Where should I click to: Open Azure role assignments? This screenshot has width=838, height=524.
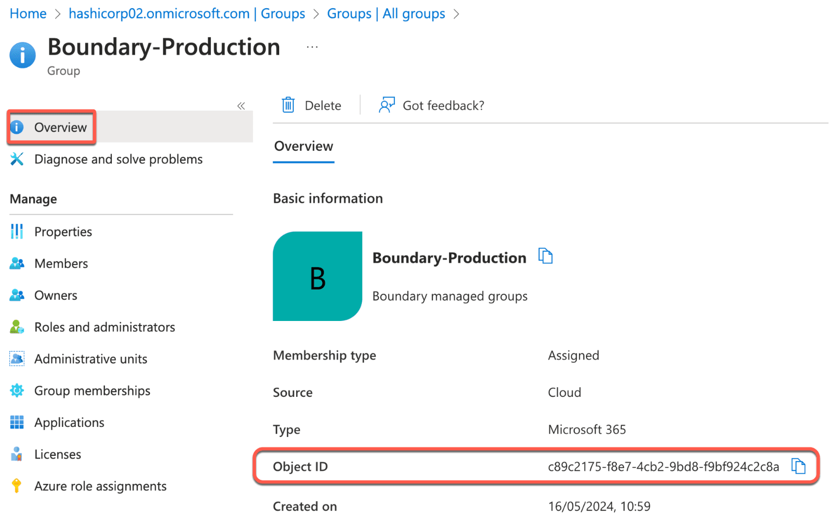100,486
